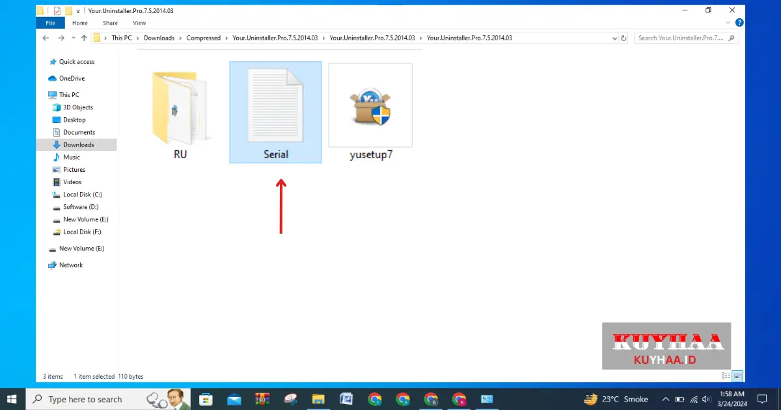
Task: Expand the ribbon with the chevron
Action: pyautogui.click(x=729, y=23)
